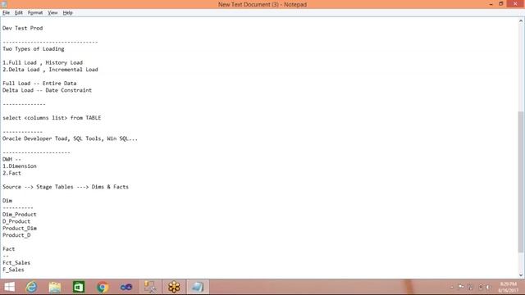Viewport: 525px width, 295px height.
Task: Open the volume speaker tray icon
Action: pyautogui.click(x=489, y=287)
